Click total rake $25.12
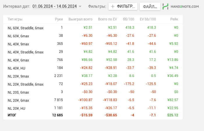 pos(173,115)
